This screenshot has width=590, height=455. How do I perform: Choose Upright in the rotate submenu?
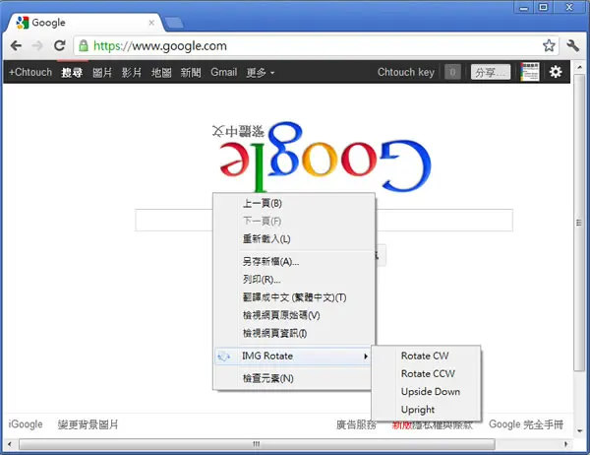coord(418,410)
